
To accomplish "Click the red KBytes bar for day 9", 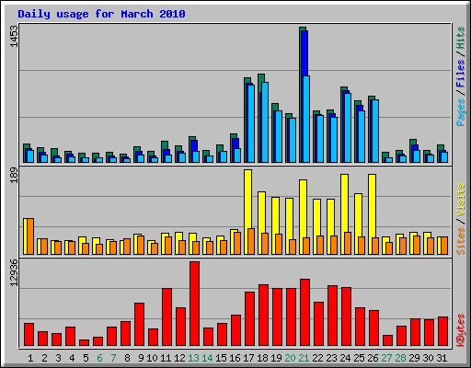I will point(139,325).
